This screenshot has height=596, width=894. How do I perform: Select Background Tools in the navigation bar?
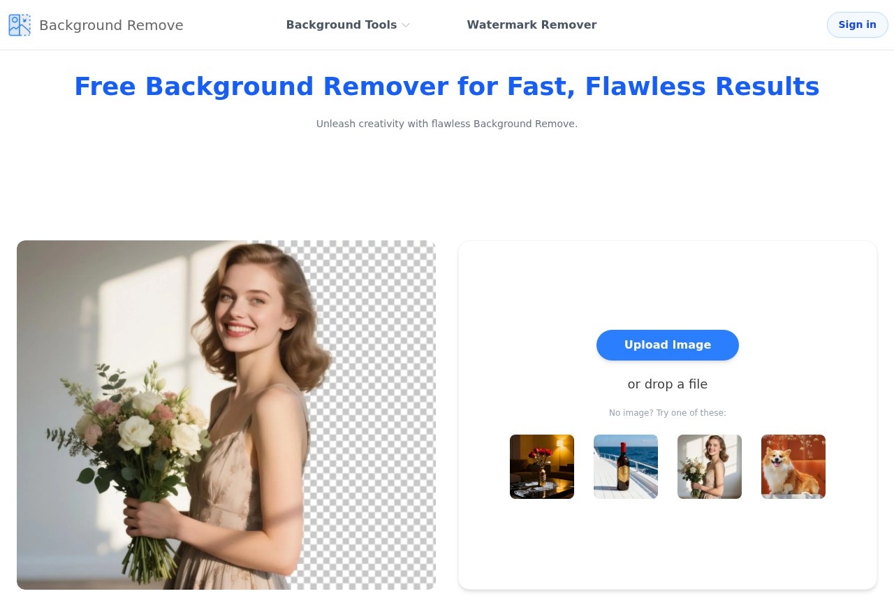point(342,24)
